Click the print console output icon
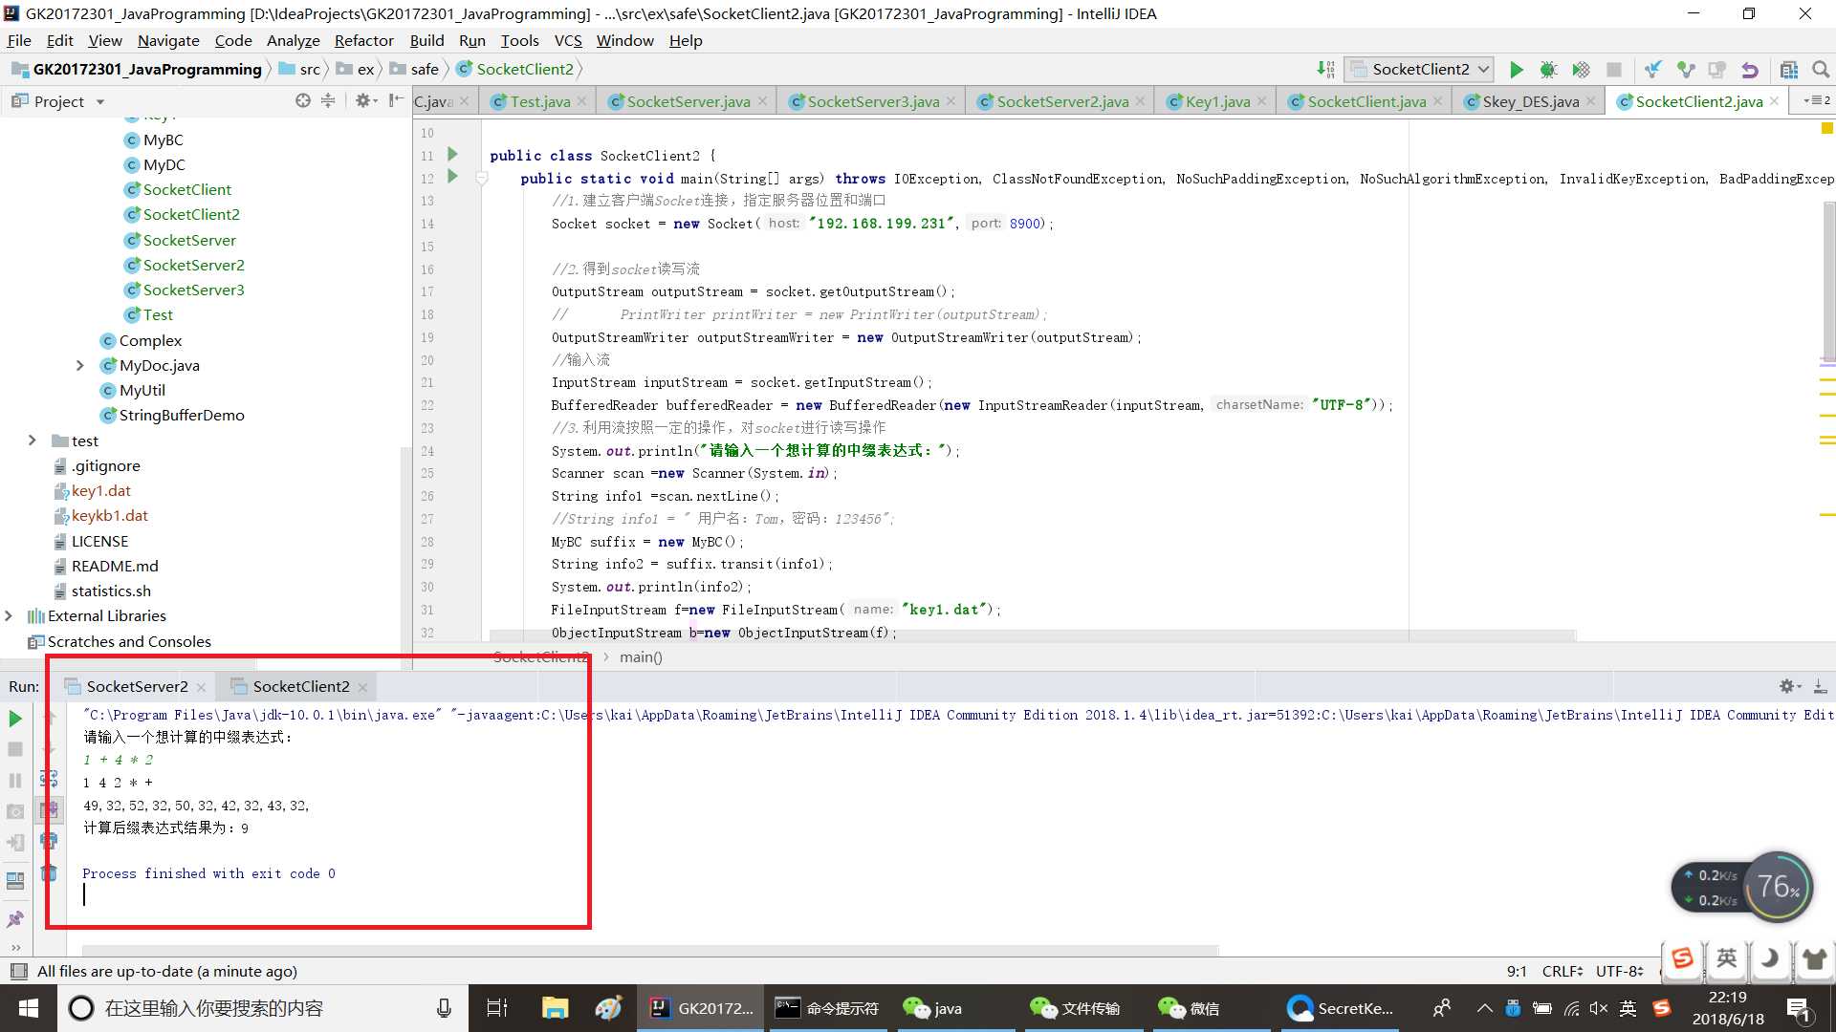The image size is (1836, 1032). (49, 841)
